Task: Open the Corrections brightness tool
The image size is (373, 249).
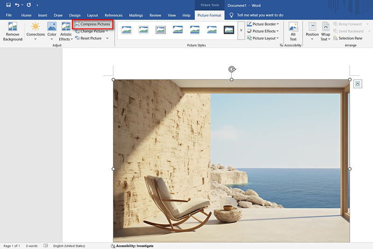Action: [35, 27]
